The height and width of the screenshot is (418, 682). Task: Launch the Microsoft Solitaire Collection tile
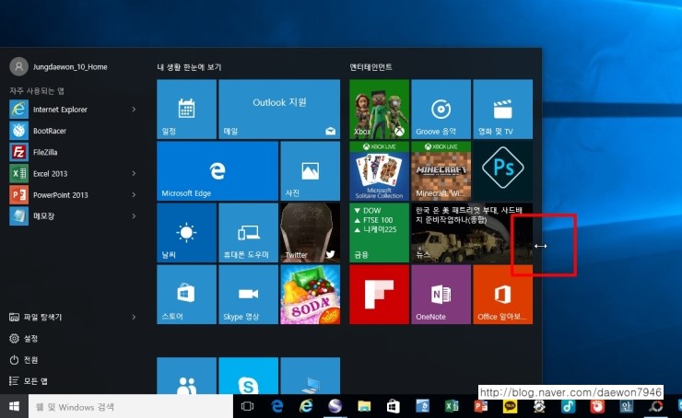380,171
